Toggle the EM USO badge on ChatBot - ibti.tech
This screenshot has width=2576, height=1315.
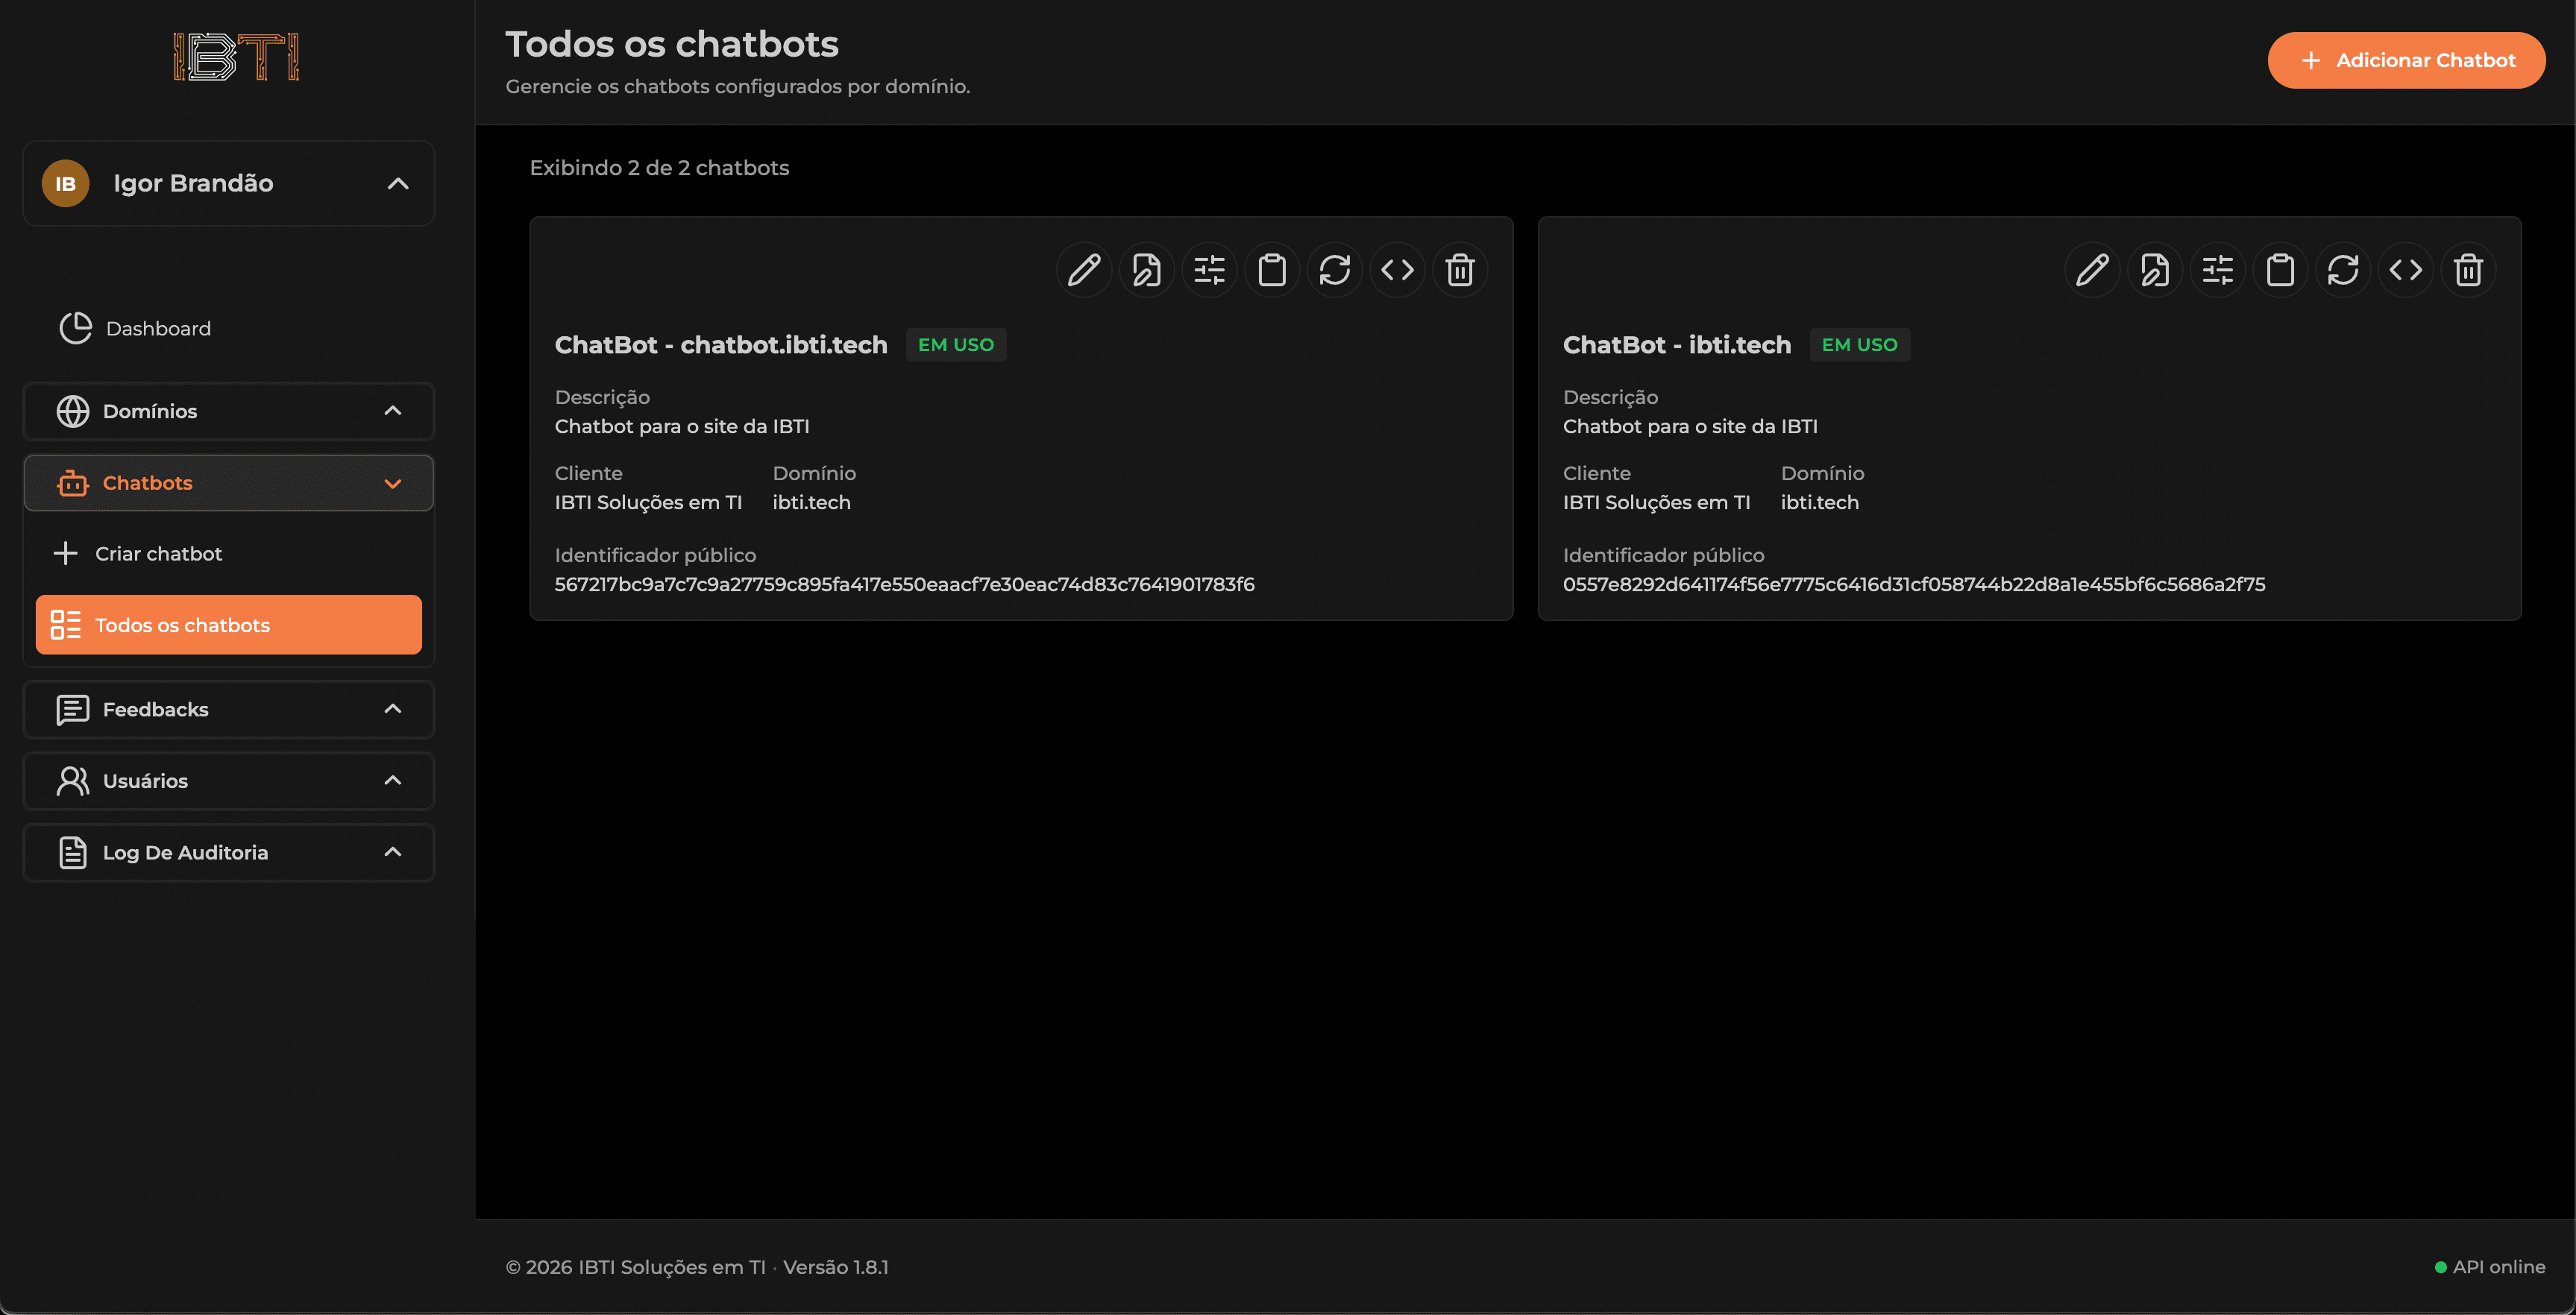pos(1859,344)
